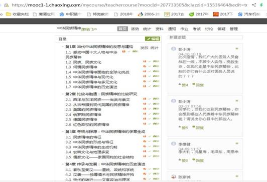267x182 pixels.
Task: Open section 1.1 感动中国十大人物与中华民族精神
Action: tap(91, 54)
